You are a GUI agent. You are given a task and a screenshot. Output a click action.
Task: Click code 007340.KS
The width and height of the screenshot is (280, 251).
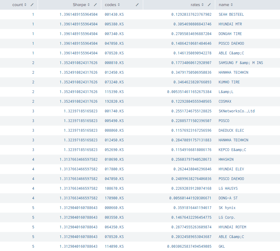(114, 34)
